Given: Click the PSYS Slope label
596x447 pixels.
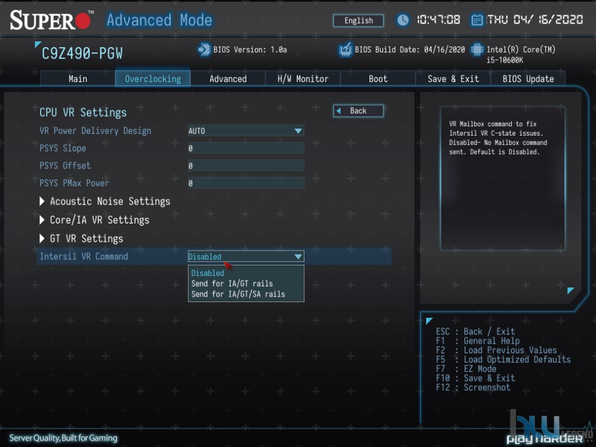Looking at the screenshot, I should pos(63,148).
